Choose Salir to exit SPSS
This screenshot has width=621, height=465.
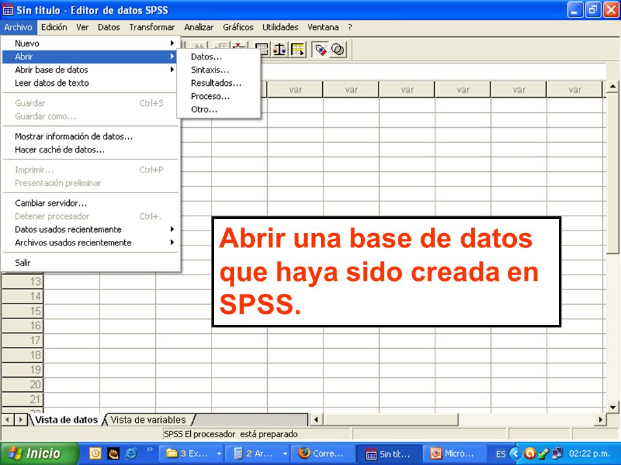(91, 263)
